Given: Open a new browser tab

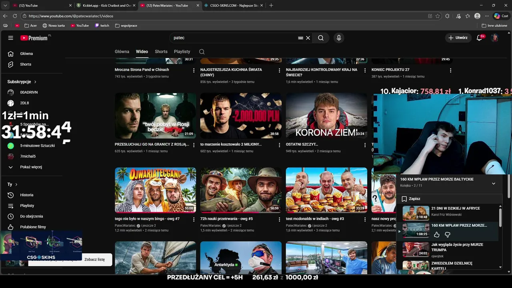Looking at the screenshot, I should pos(271,6).
